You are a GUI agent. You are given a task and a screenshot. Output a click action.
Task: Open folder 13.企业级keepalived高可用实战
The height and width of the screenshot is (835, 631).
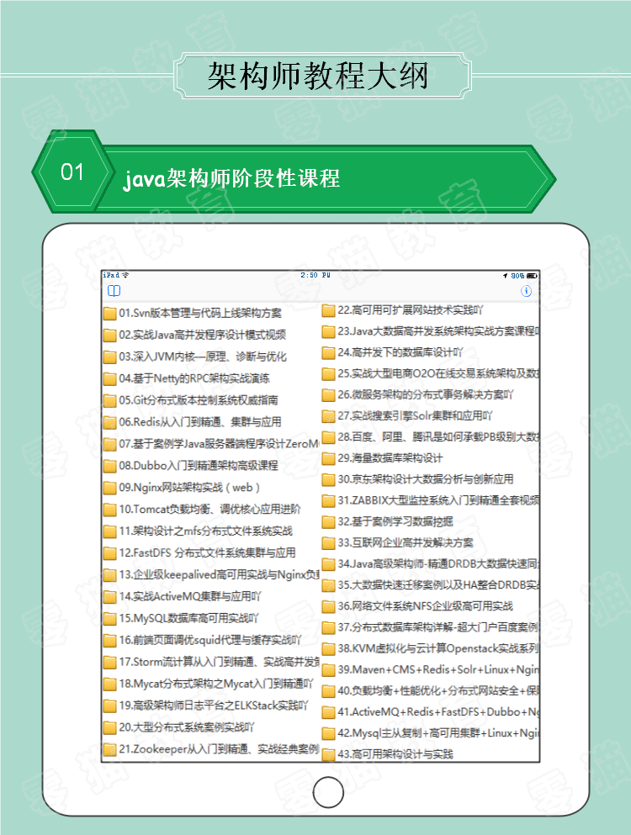pos(211,574)
